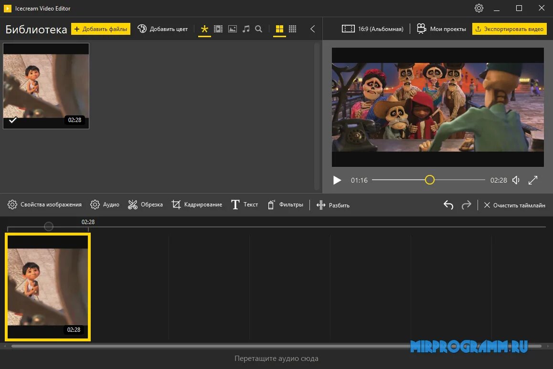Open Аудио settings
Image resolution: width=553 pixels, height=369 pixels.
coord(105,205)
